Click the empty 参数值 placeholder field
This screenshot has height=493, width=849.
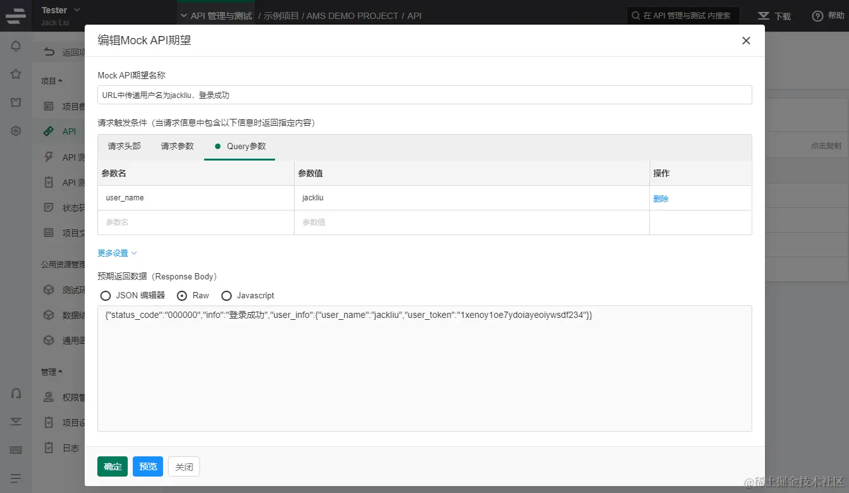tap(472, 222)
